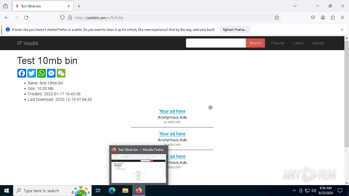Open the Upload page
Image resolution: width=349 pixels, height=196 pixels.
[x=317, y=43]
